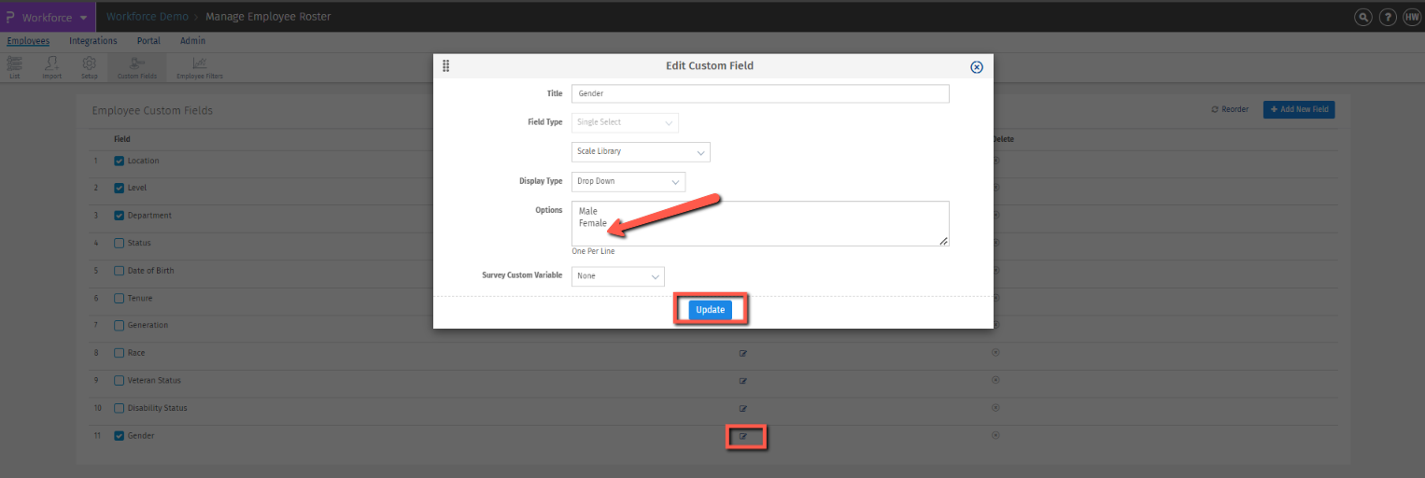
Task: Enable the Disability Status checkbox
Action: 119,408
